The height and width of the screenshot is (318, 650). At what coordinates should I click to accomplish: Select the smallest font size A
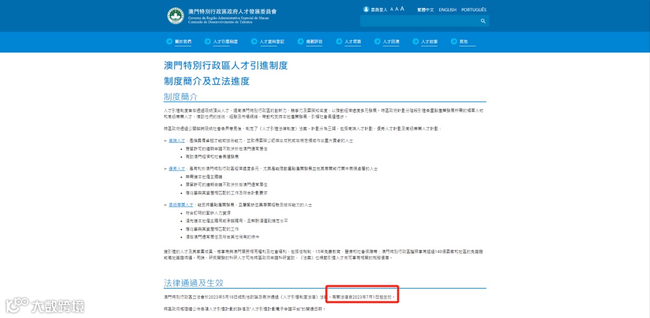[392, 10]
